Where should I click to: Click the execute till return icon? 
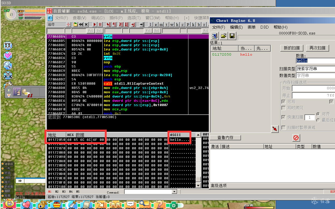click(x=133, y=24)
